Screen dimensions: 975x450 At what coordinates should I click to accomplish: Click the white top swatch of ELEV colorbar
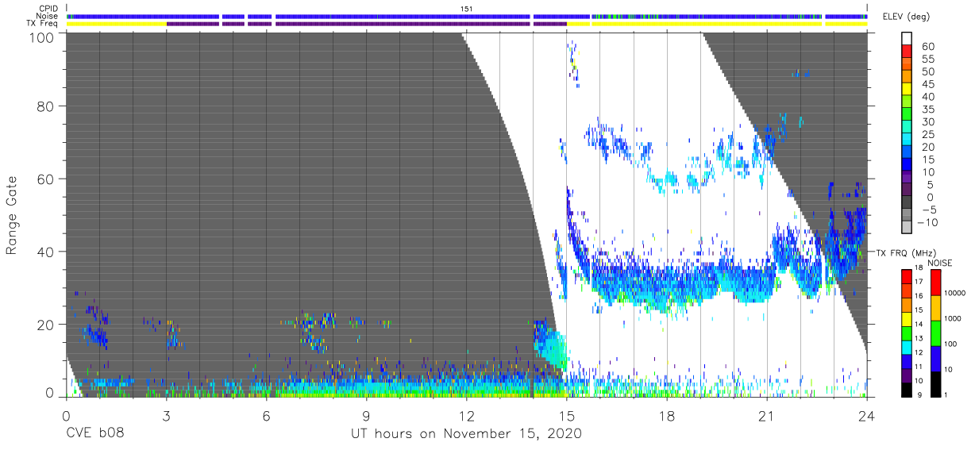tap(908, 39)
